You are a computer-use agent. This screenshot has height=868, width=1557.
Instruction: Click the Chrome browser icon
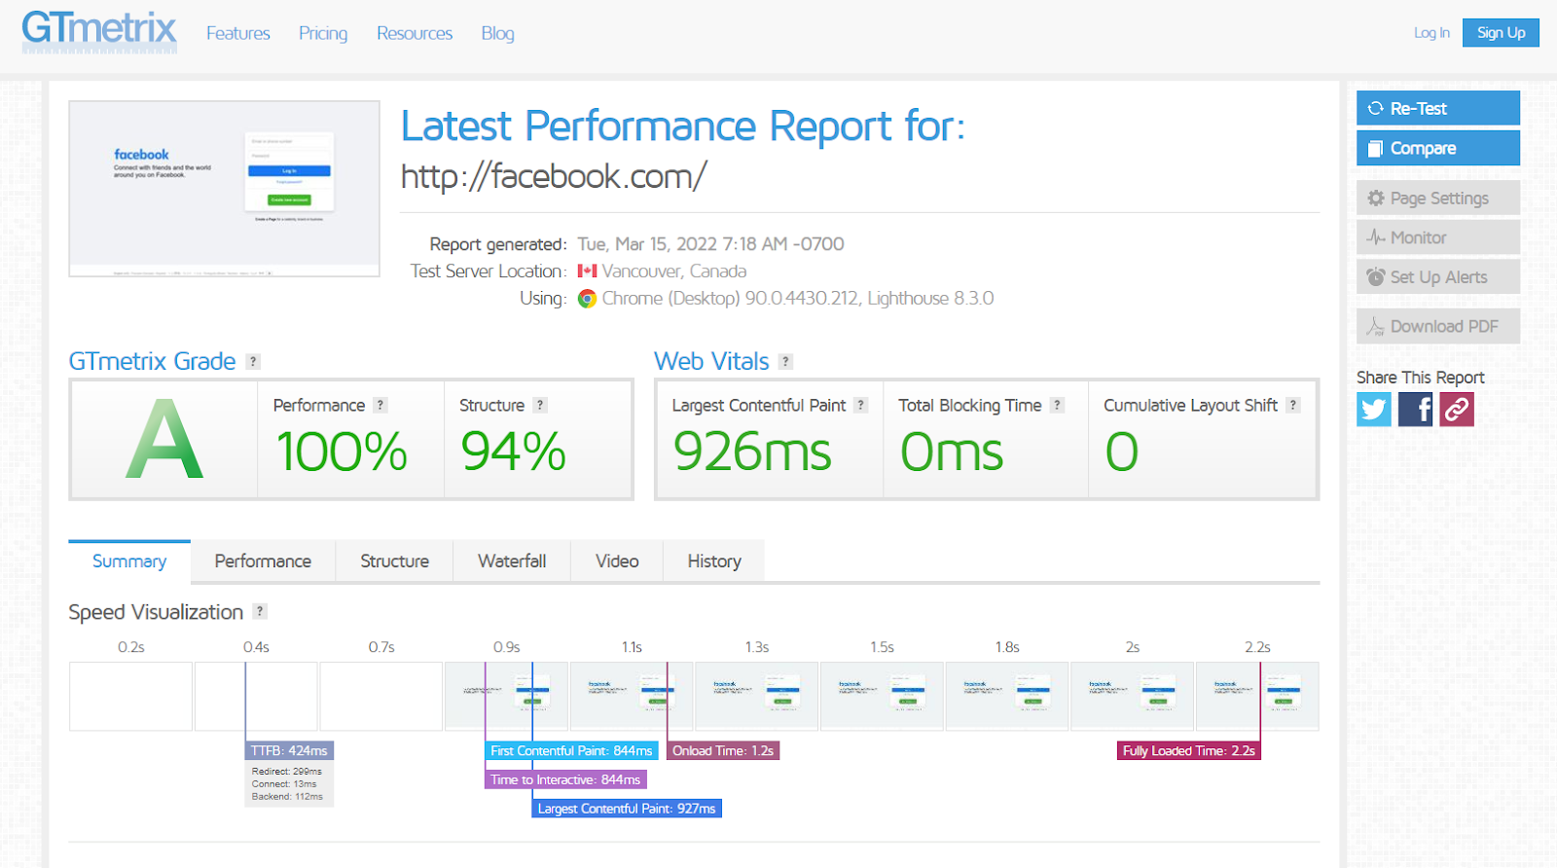tap(587, 299)
